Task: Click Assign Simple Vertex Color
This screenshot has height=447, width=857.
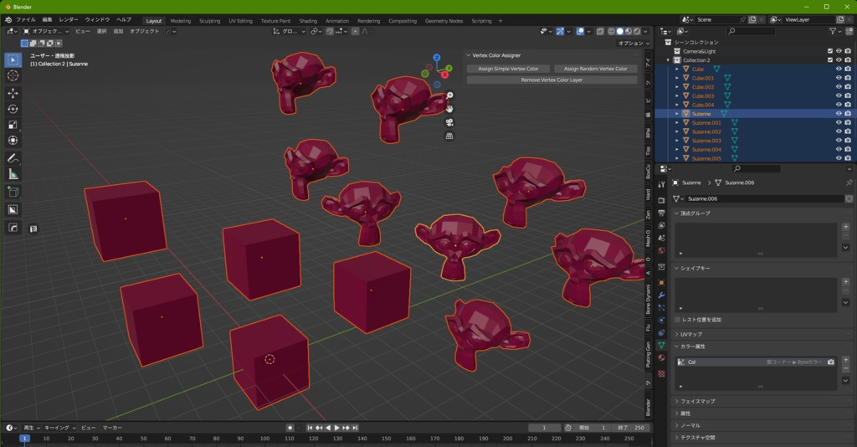Action: click(x=508, y=69)
